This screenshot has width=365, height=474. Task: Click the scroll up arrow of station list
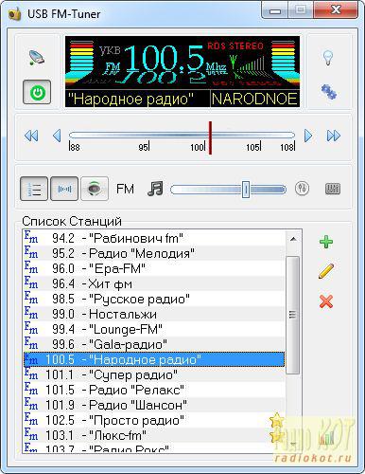tap(293, 239)
